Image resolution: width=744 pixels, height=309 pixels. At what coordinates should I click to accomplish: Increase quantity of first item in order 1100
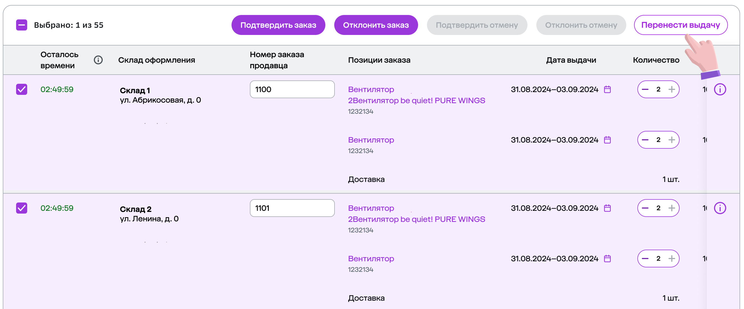tap(672, 89)
